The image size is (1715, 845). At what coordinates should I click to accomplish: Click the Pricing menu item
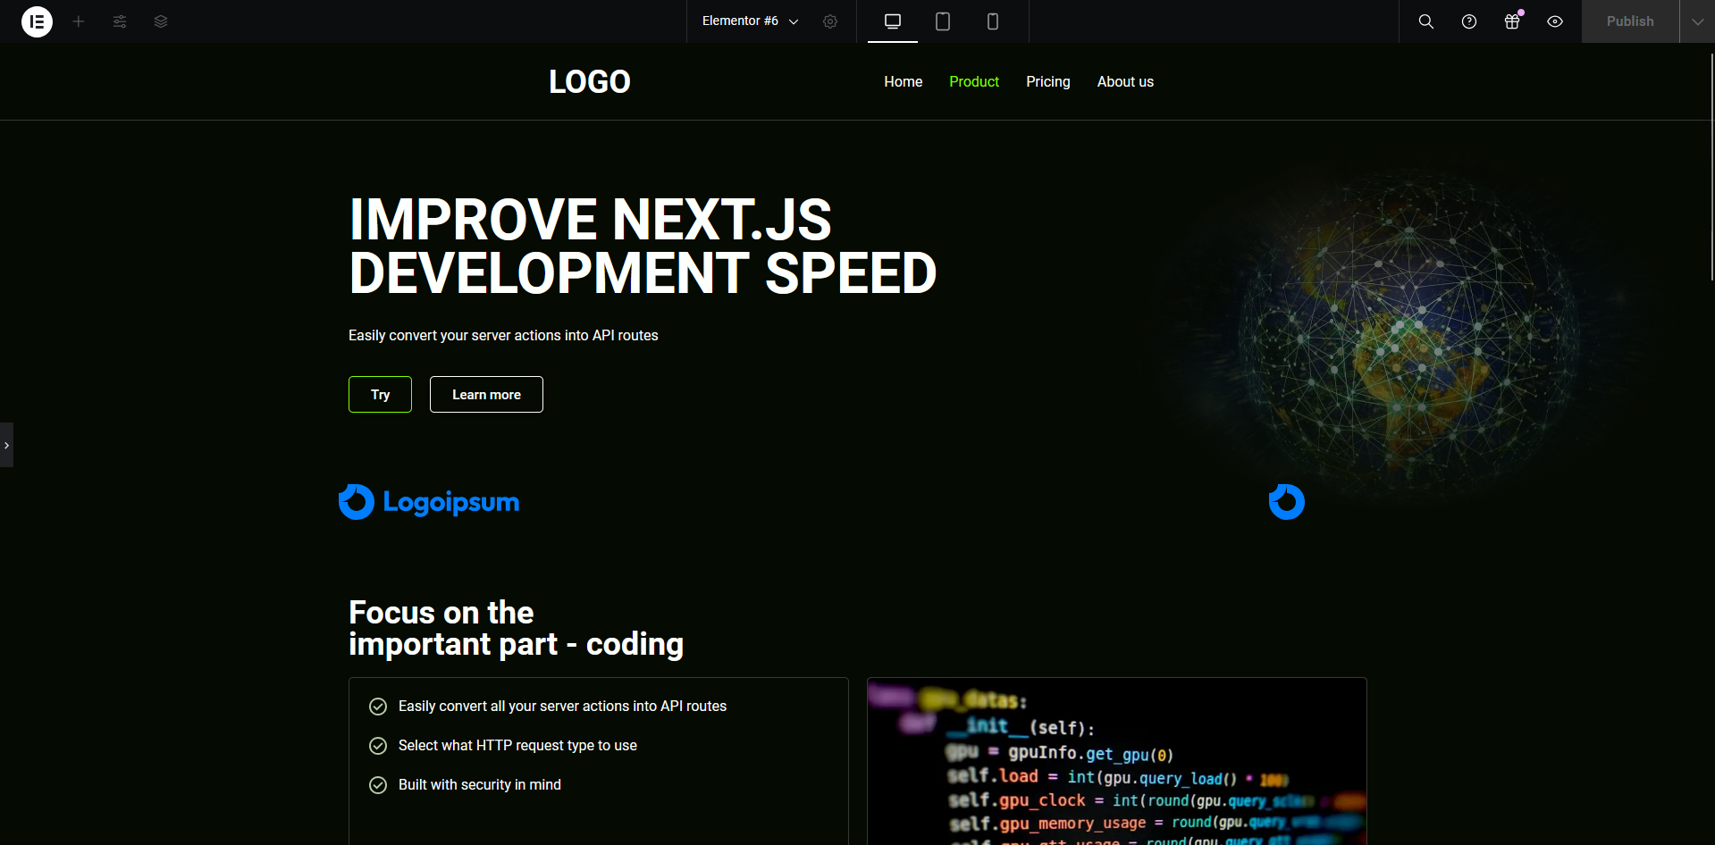[1048, 81]
